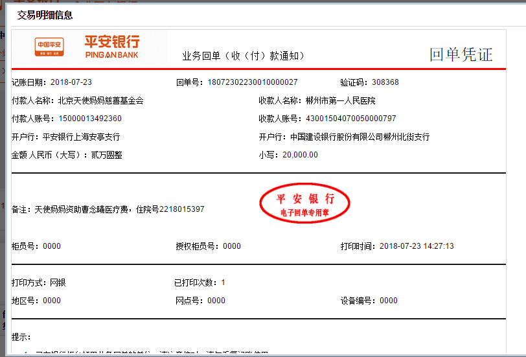Click payer name 北京天使妈妈慈善基金会
Image resolution: width=526 pixels, height=357 pixels.
point(101,100)
